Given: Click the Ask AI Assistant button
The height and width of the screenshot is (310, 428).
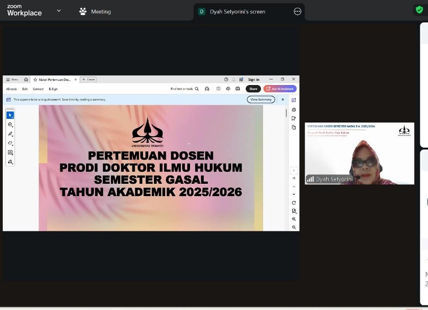Looking at the screenshot, I should (280, 89).
